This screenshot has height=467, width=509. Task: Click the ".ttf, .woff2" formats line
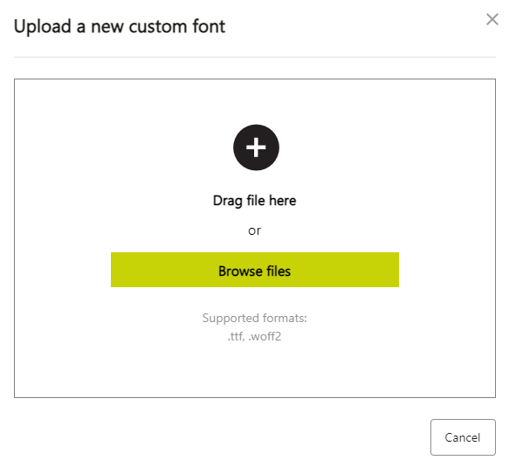click(x=255, y=336)
